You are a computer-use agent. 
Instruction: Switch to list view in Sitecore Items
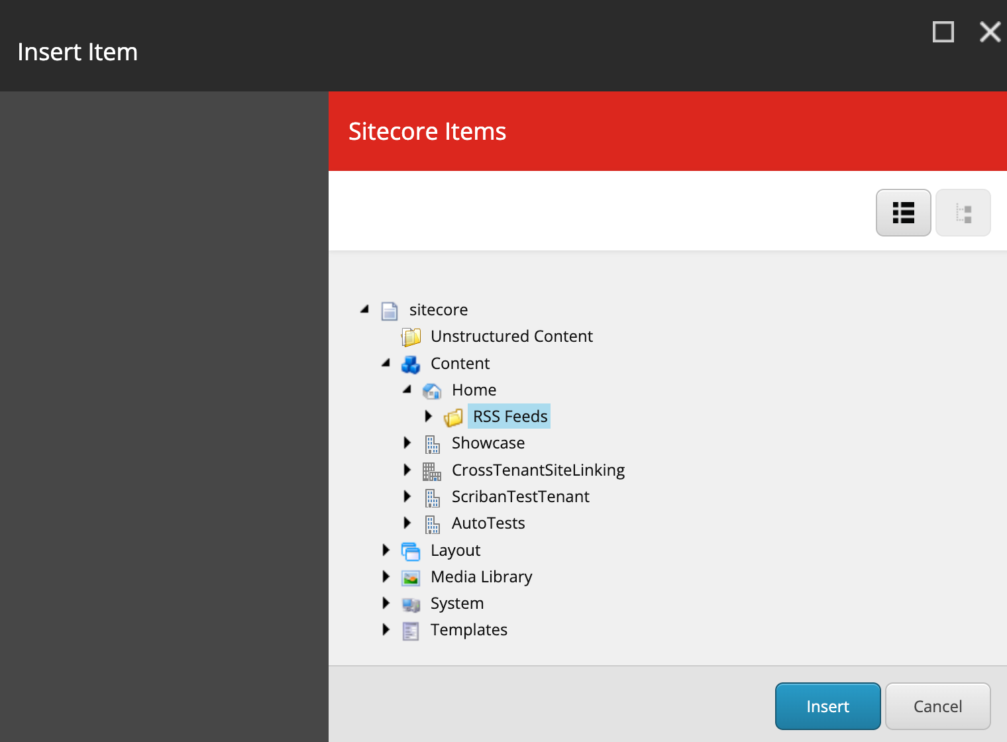point(903,212)
